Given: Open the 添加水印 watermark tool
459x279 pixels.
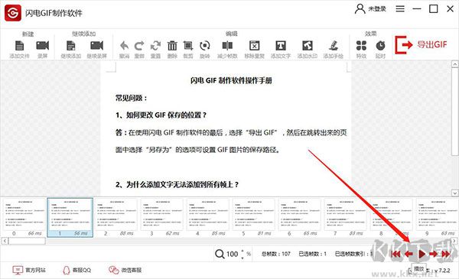Looking at the screenshot, I should click(x=308, y=46).
